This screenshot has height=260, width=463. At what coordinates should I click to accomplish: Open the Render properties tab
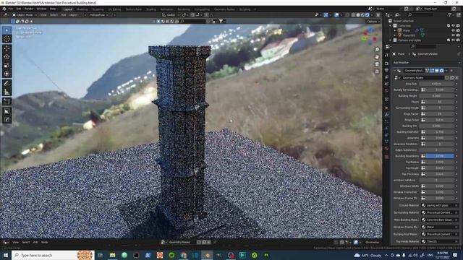386,64
